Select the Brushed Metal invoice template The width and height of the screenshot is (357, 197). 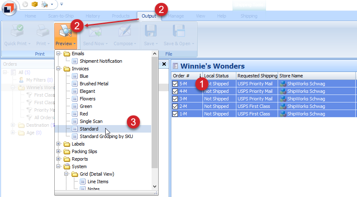click(94, 84)
